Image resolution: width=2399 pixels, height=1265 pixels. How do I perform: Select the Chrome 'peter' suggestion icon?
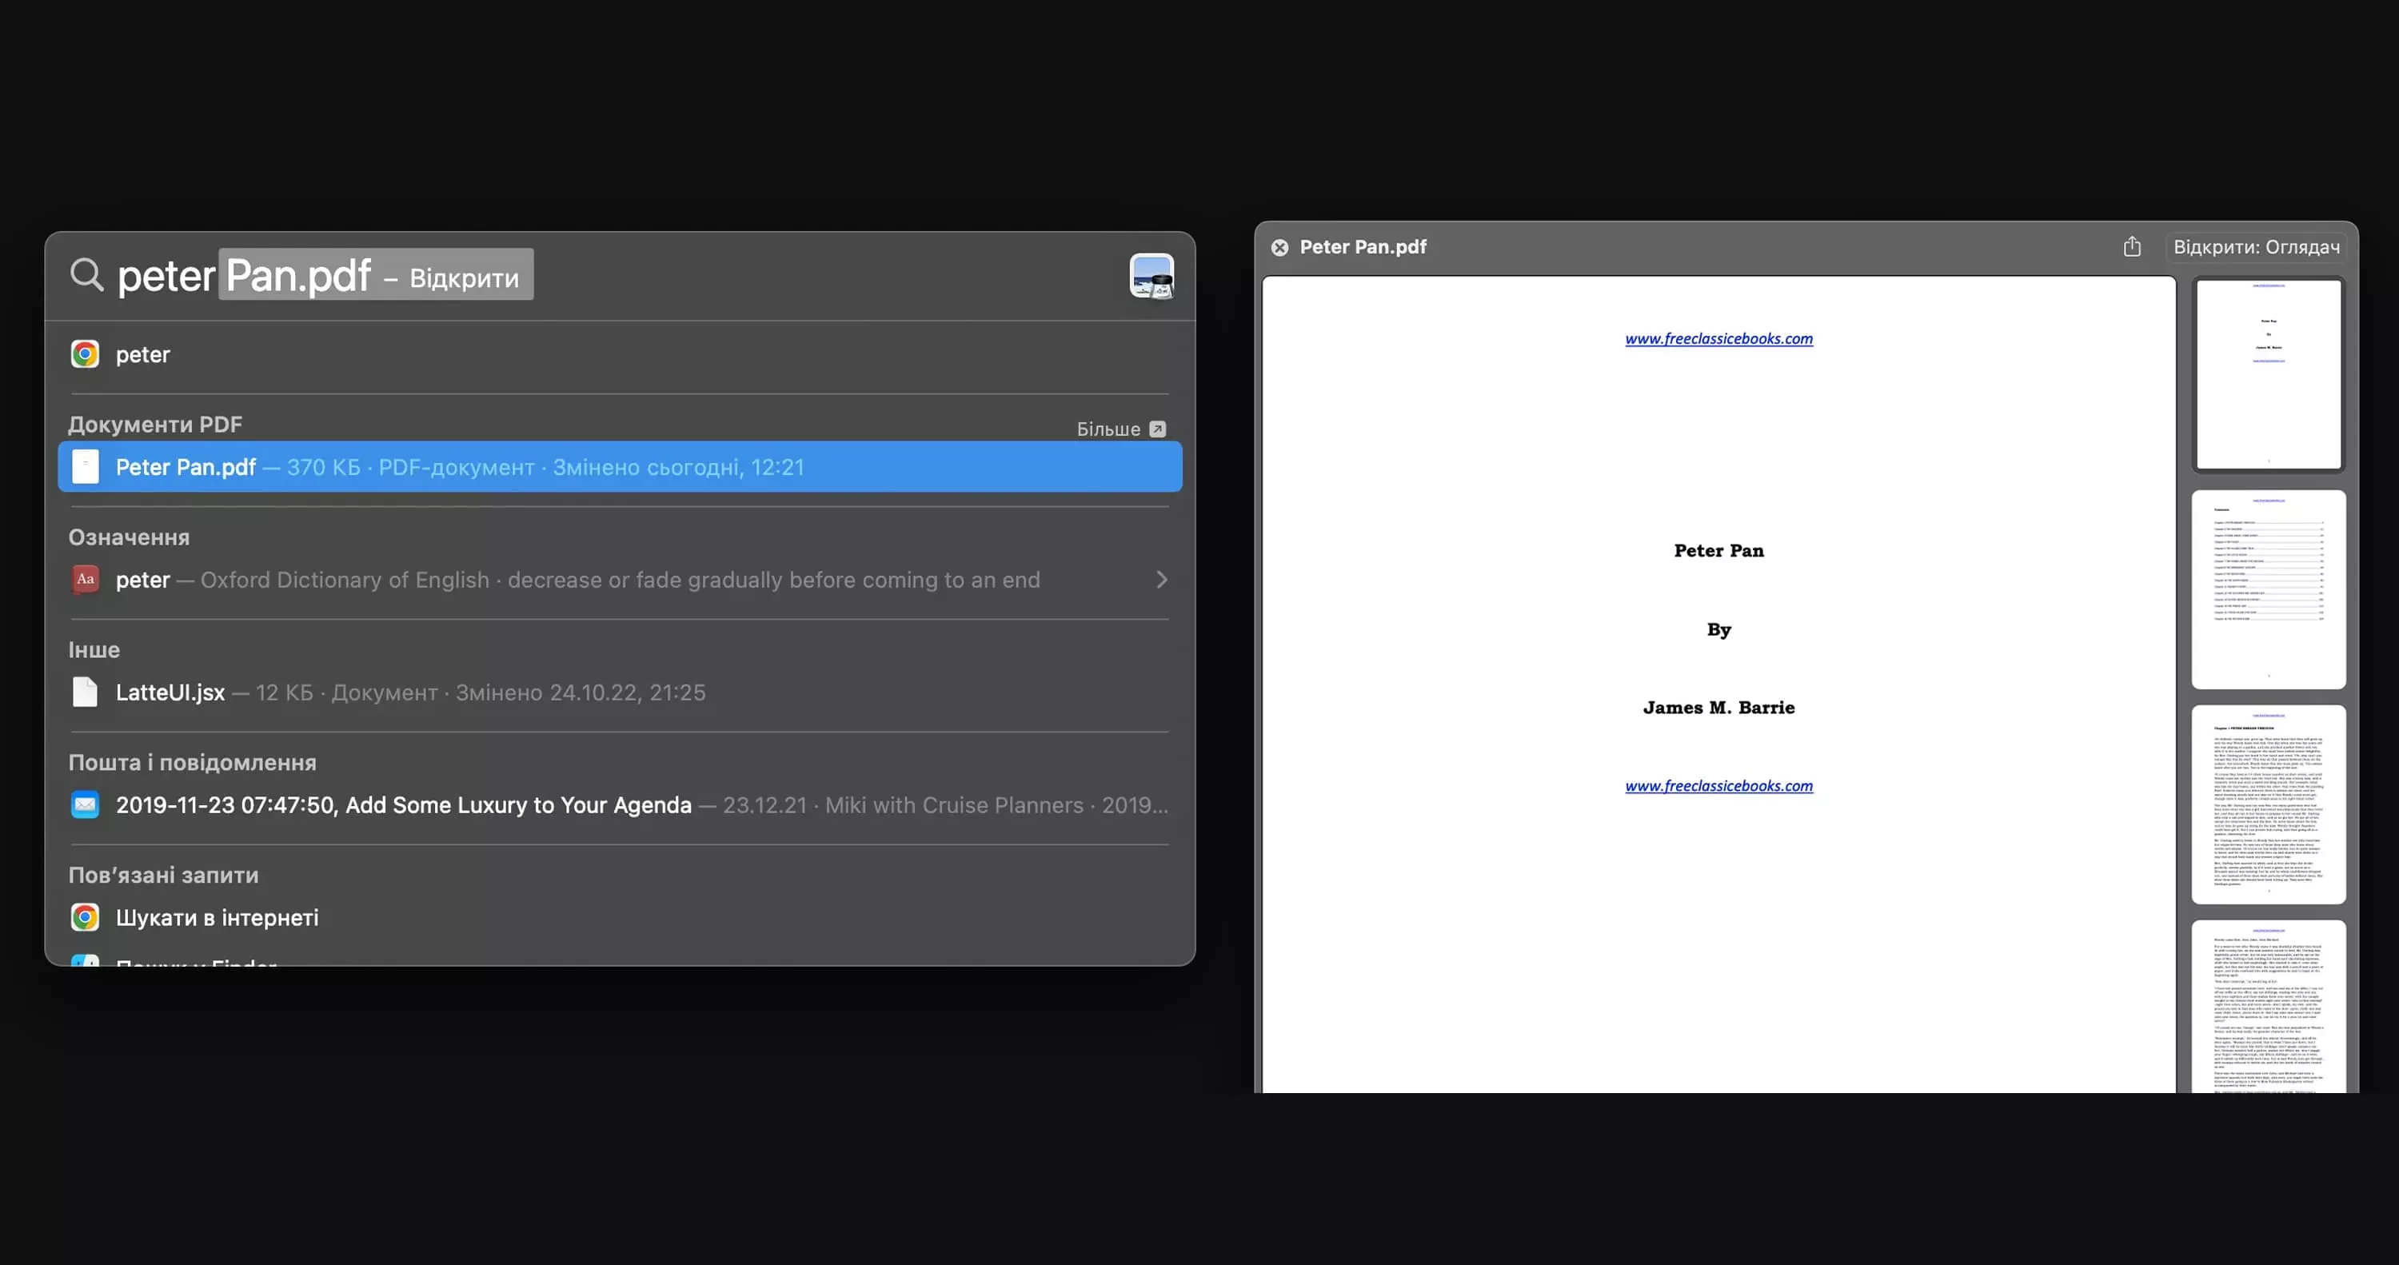tap(85, 354)
